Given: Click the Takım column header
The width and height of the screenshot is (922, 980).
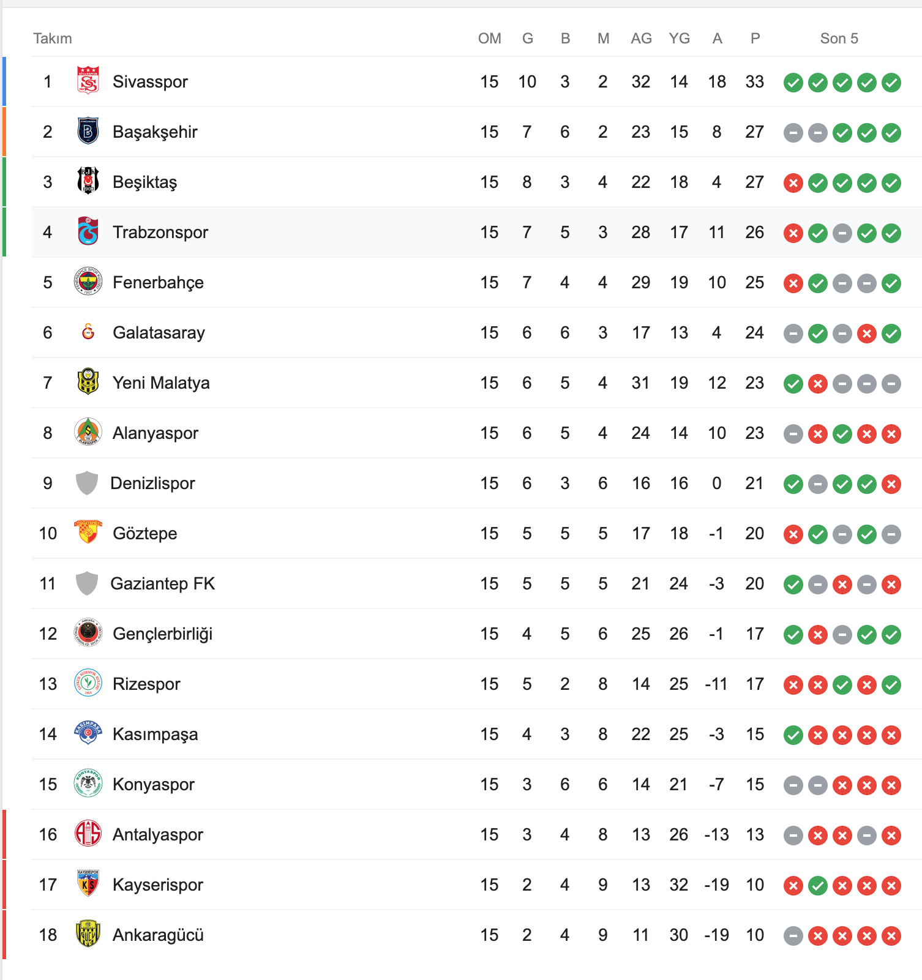Looking at the screenshot, I should click(53, 39).
